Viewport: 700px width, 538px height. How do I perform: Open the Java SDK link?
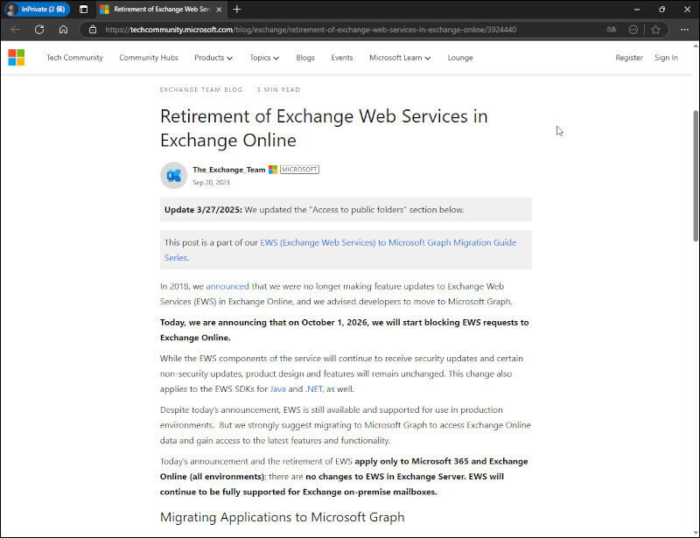click(x=277, y=389)
